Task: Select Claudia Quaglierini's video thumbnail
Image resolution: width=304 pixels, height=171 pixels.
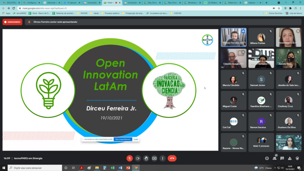Action: [x=233, y=58]
